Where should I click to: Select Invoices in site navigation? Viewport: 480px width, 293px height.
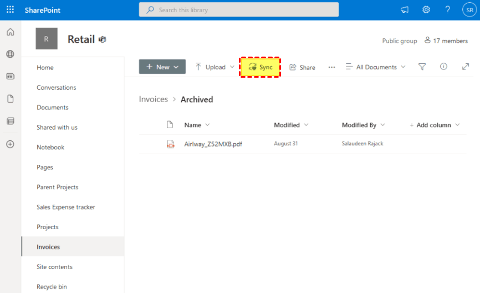[73, 246]
